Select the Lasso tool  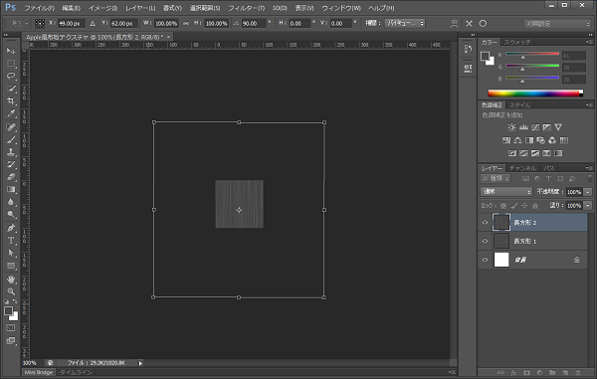coord(11,76)
